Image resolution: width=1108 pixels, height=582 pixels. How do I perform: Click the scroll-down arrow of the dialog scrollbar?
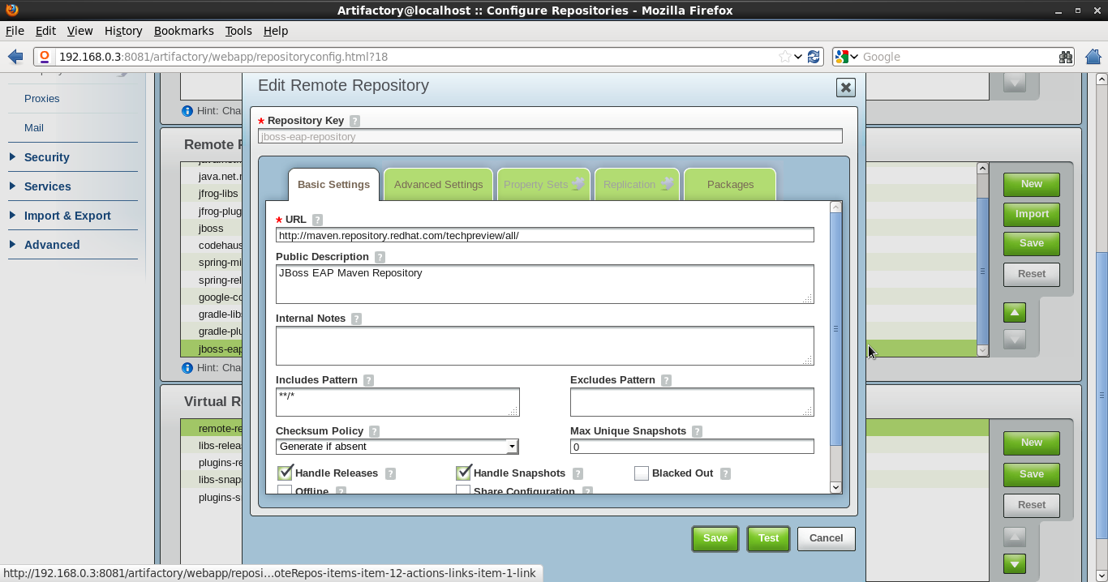(x=835, y=487)
